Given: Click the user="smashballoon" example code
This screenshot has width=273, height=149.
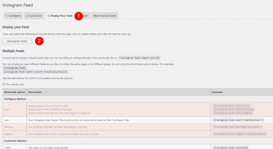Looking at the screenshot, I should point(239,120).
